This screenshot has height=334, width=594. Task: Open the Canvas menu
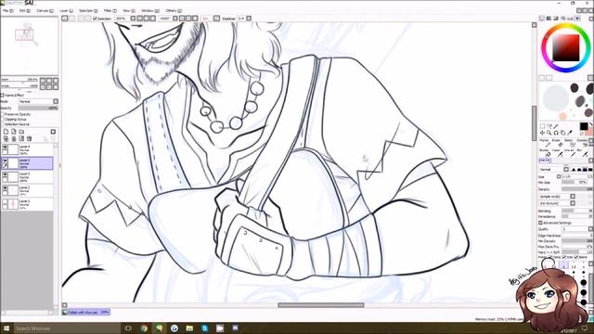(45, 10)
